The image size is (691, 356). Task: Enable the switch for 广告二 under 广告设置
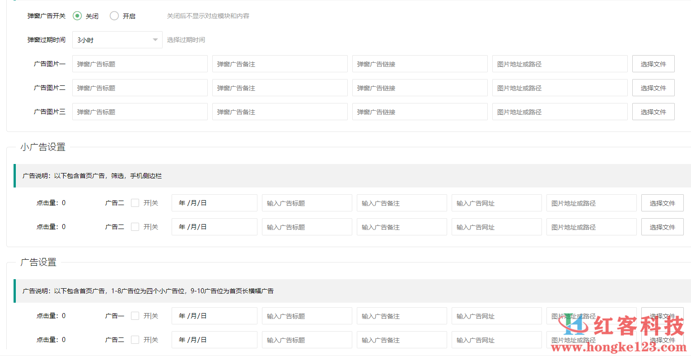(x=135, y=340)
